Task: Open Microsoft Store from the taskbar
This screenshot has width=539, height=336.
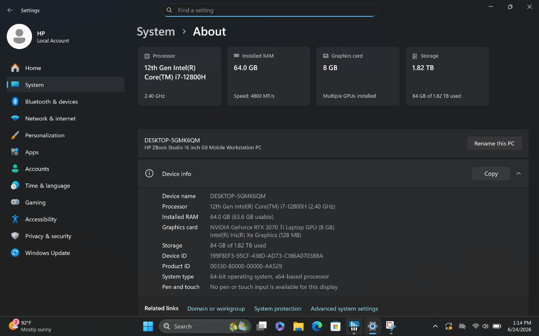Action: pyautogui.click(x=336, y=326)
